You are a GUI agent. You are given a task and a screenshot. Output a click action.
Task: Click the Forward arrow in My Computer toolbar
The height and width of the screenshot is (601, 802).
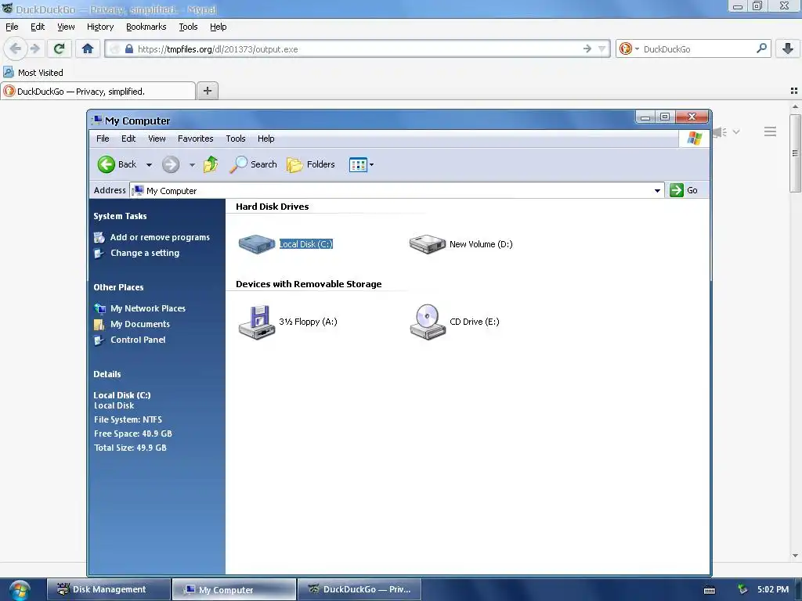click(x=171, y=164)
